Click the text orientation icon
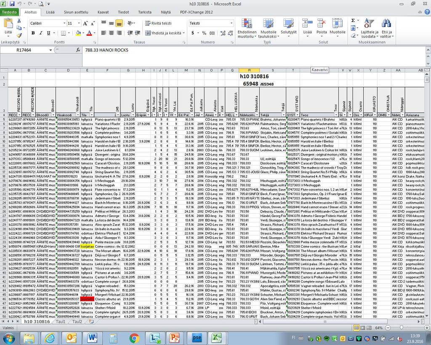 [130, 24]
